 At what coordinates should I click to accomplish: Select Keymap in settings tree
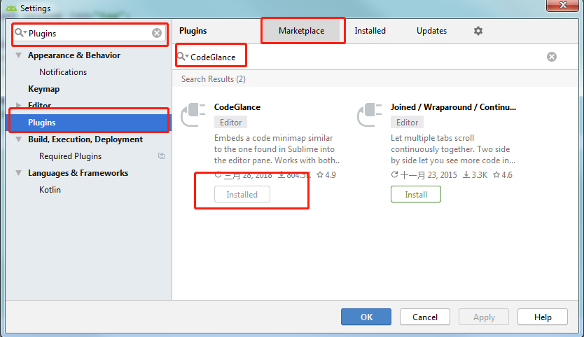pos(43,89)
